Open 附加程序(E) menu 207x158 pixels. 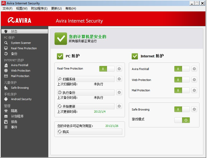(x=39, y=9)
